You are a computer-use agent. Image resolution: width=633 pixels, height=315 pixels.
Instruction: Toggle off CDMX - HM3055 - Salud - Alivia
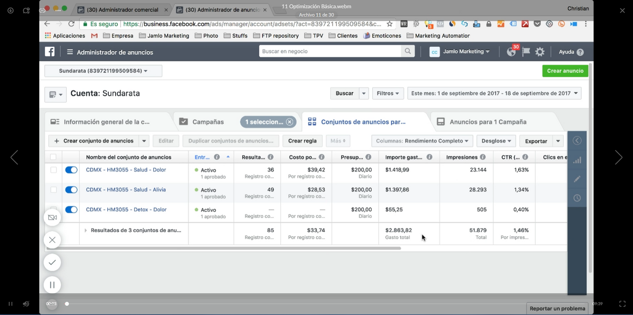(71, 190)
